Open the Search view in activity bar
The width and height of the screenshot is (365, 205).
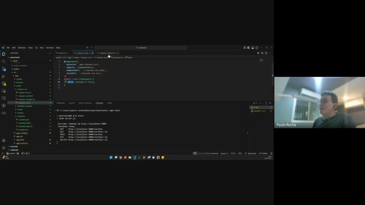[4, 61]
